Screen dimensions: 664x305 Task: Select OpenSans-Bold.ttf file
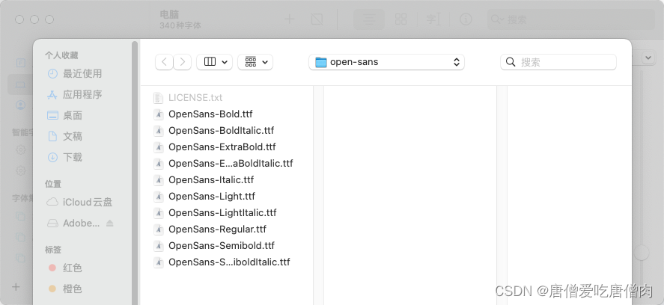210,114
